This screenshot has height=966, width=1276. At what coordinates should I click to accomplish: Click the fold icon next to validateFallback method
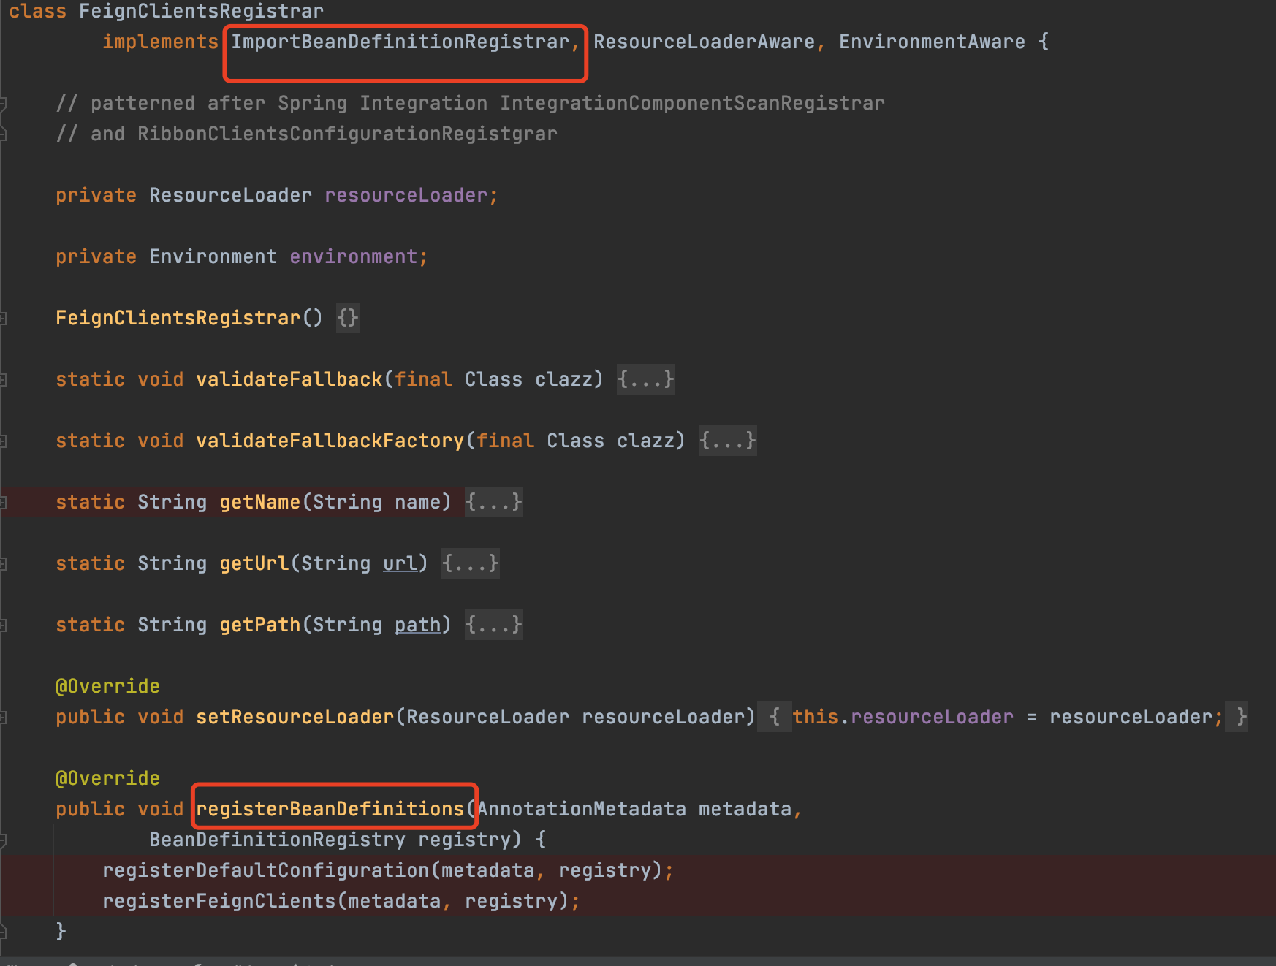point(5,379)
